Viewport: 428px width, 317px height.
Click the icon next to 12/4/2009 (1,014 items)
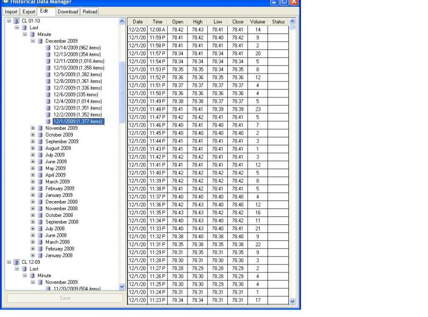click(48, 101)
